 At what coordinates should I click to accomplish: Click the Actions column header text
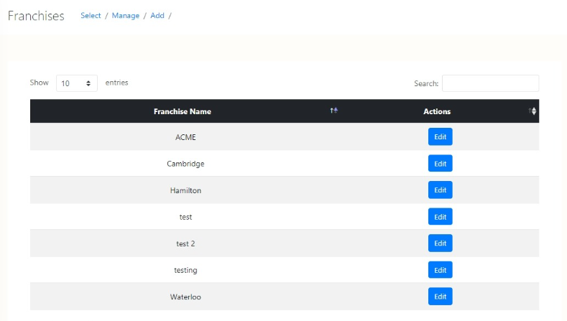tap(437, 111)
